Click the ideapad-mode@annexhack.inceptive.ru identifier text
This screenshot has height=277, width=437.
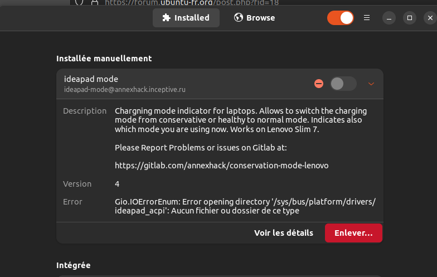(125, 89)
